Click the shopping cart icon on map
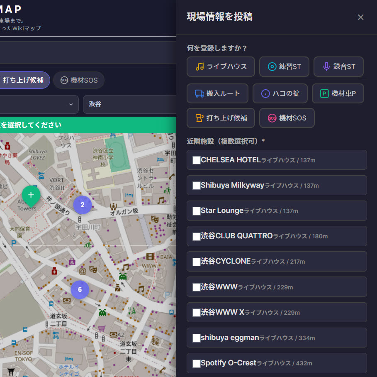Screen dimensions: 377x377 coord(102,328)
